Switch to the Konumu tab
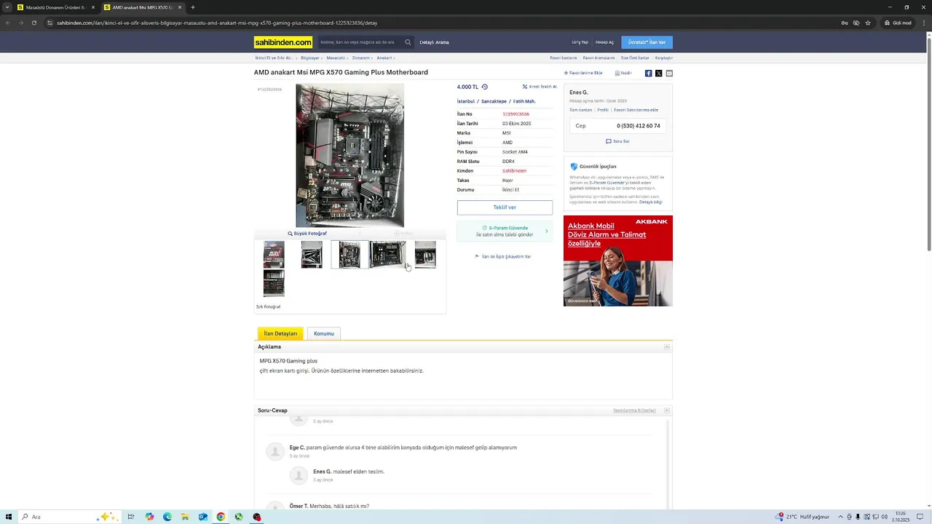Image resolution: width=932 pixels, height=524 pixels. 324,333
